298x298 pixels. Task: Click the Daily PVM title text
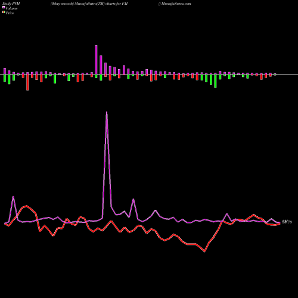11,4
